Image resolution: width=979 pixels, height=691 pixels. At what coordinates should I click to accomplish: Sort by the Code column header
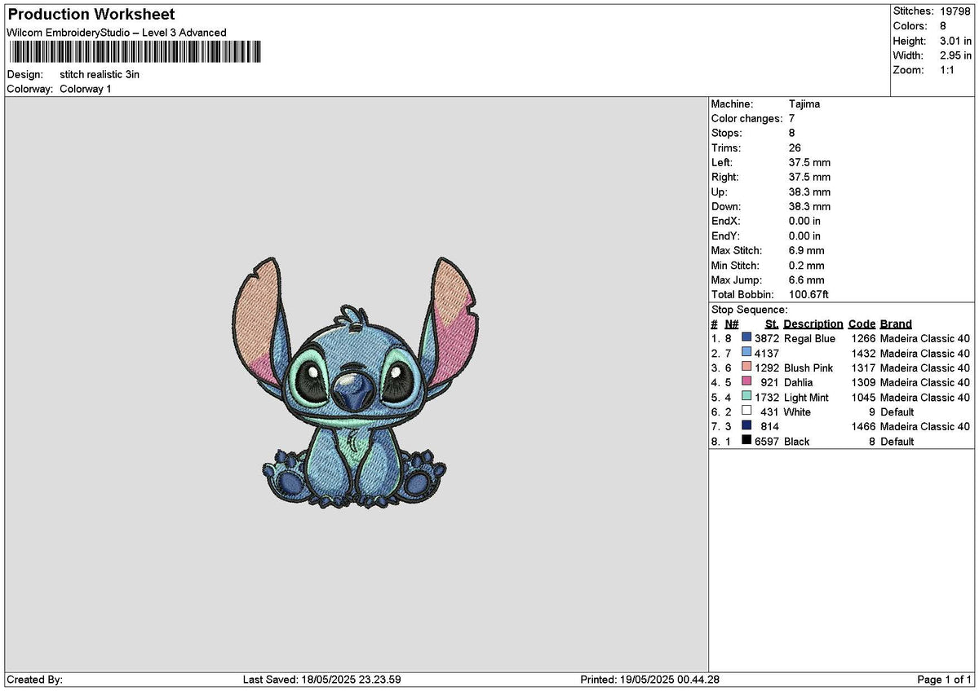pos(862,323)
